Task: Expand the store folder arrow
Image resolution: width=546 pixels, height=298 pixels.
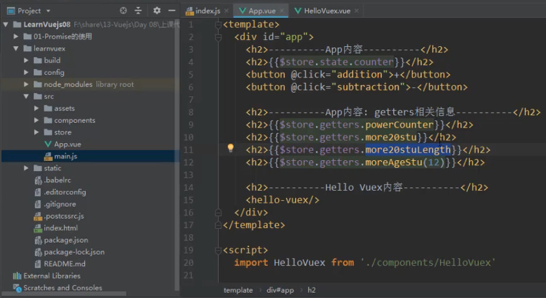Action: [x=36, y=132]
